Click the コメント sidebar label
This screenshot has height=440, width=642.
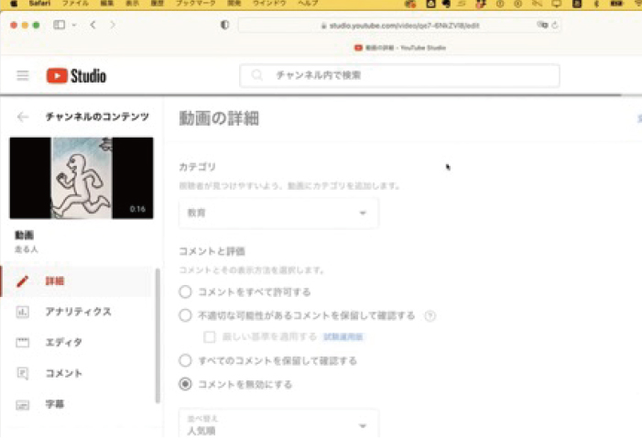pos(64,373)
